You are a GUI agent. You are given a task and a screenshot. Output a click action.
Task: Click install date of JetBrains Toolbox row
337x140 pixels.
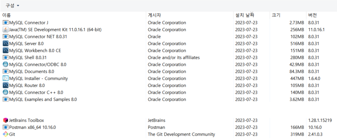[246, 120]
